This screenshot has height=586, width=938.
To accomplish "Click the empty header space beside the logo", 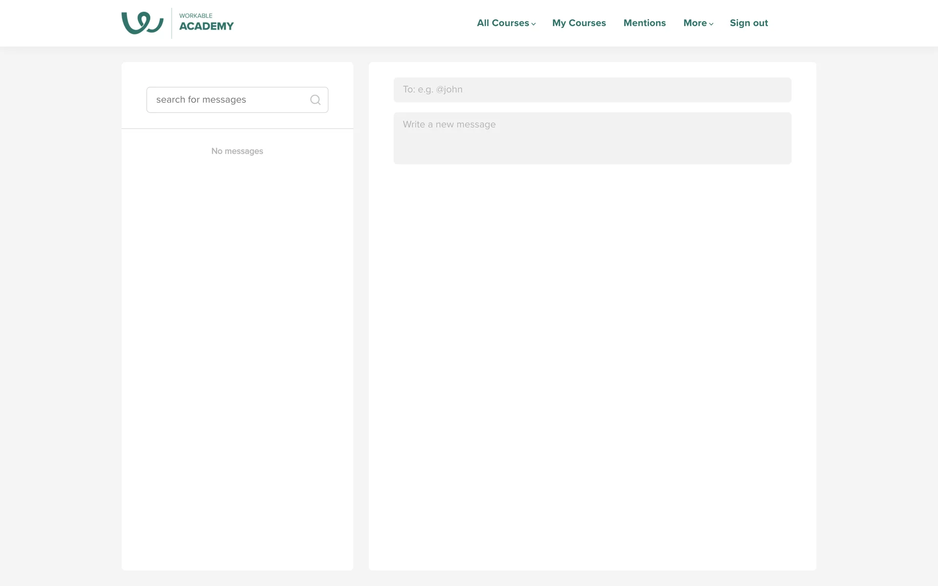I will (x=352, y=23).
